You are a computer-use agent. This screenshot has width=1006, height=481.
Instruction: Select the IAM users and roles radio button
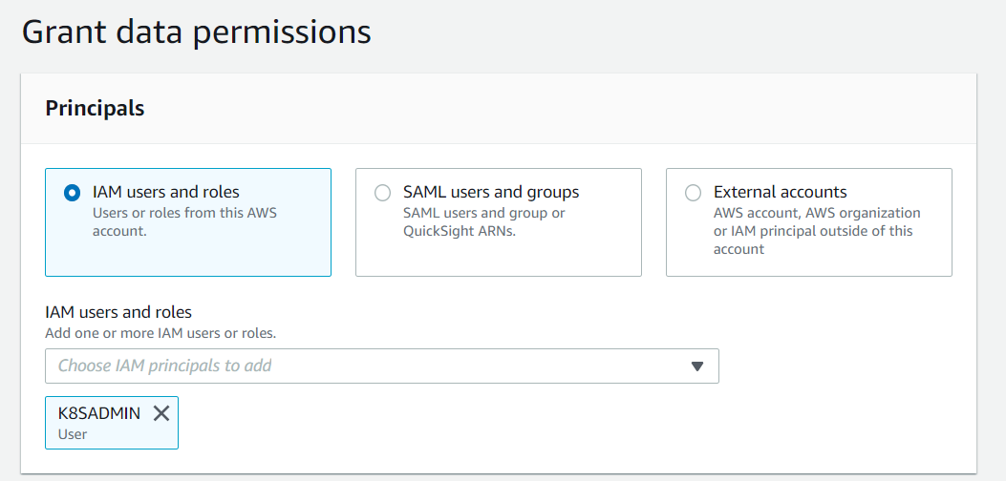click(72, 193)
